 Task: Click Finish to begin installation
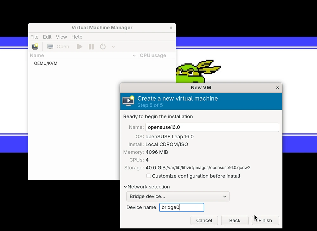coord(265,221)
